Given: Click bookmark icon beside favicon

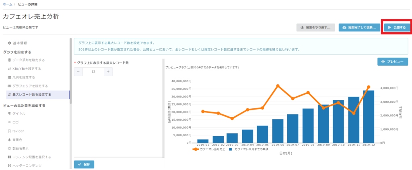Looking at the screenshot, I should pos(10,131).
